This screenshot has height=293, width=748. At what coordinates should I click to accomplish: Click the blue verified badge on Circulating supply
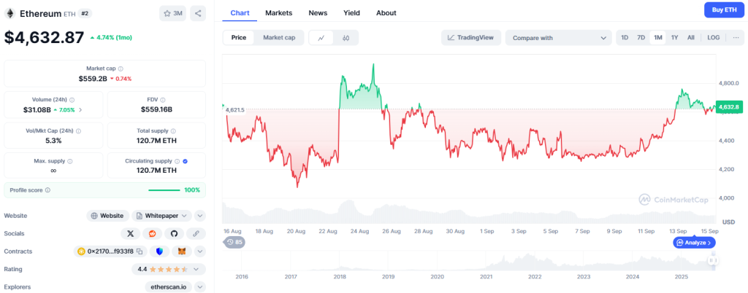pyautogui.click(x=185, y=161)
